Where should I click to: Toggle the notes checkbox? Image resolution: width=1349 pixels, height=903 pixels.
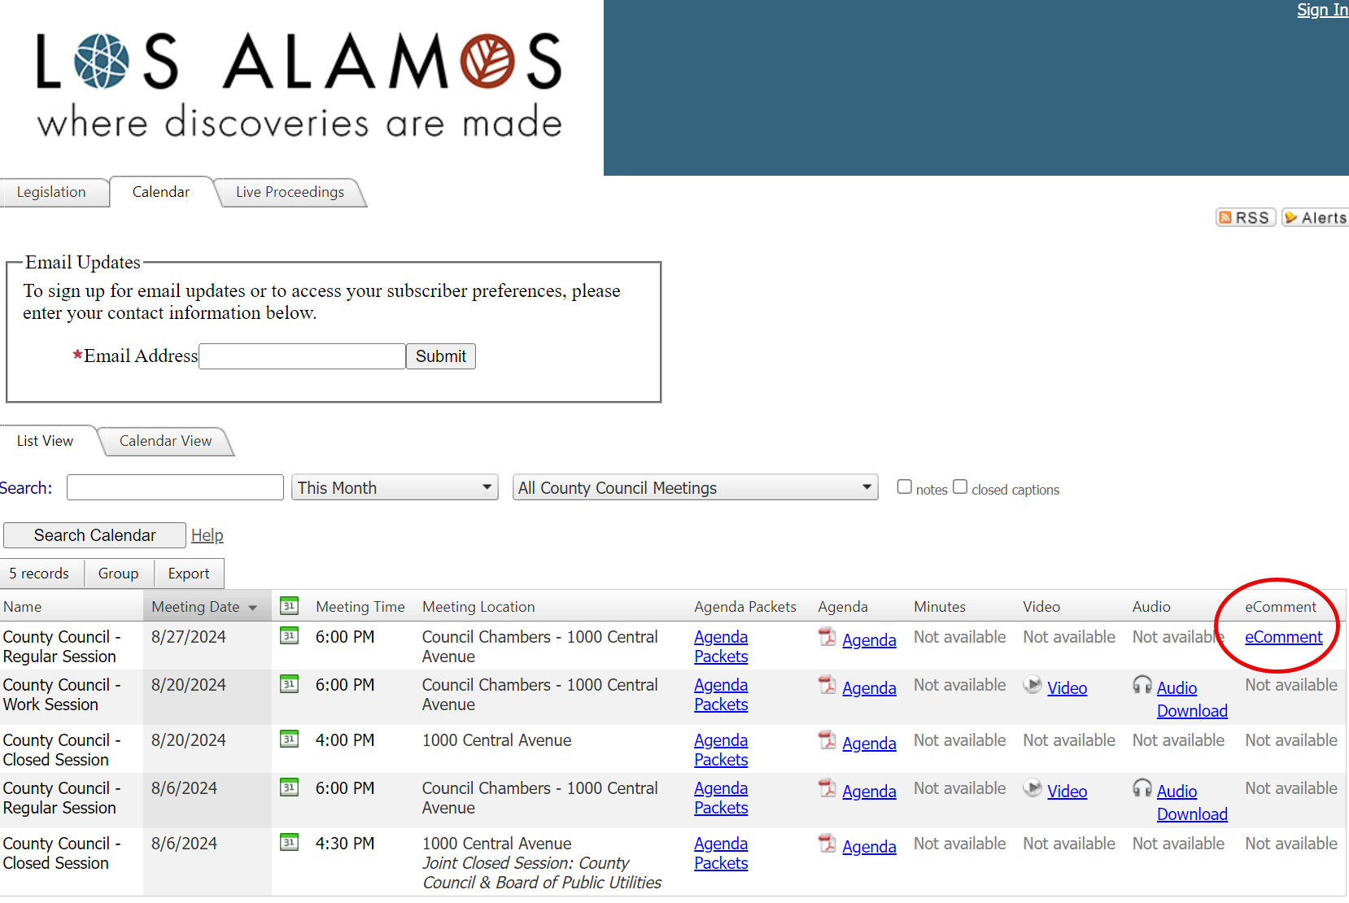(904, 486)
